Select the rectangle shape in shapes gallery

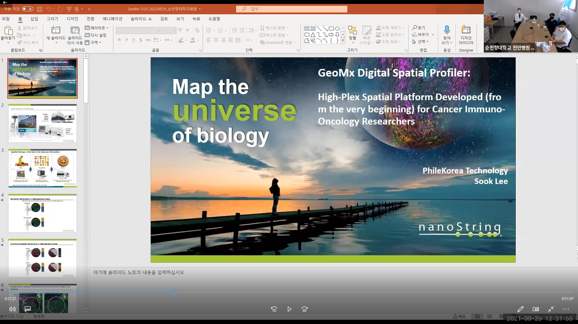point(331,29)
